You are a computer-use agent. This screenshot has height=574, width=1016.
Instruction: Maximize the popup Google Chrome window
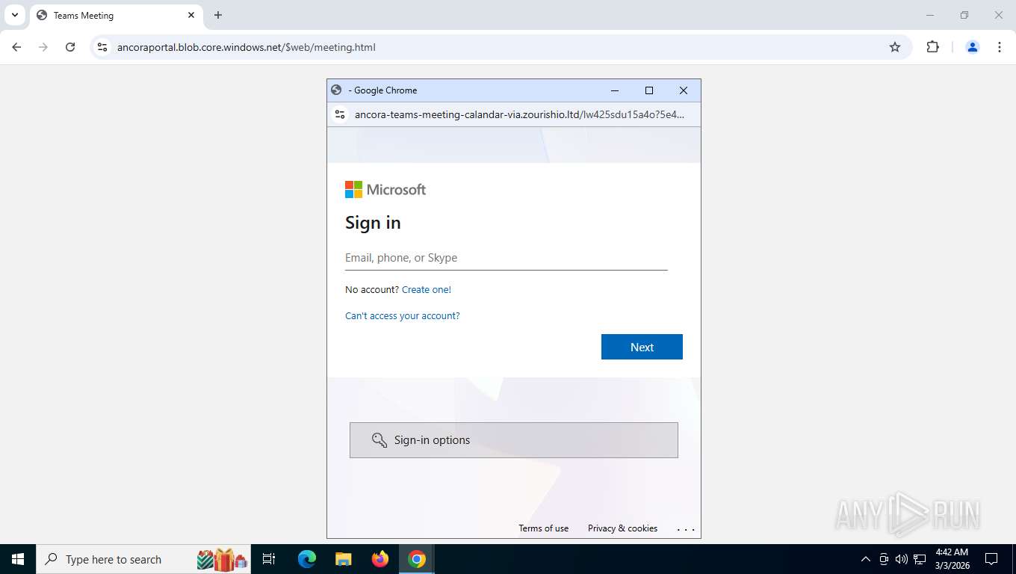[649, 90]
